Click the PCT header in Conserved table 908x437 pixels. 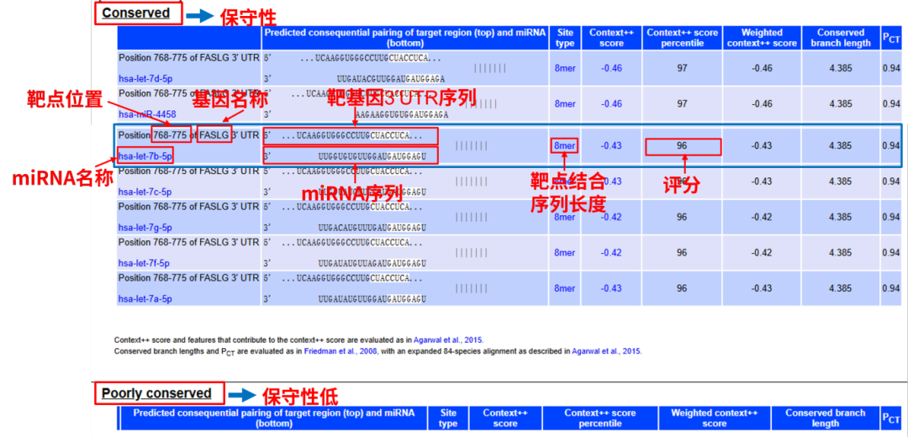[x=891, y=38]
